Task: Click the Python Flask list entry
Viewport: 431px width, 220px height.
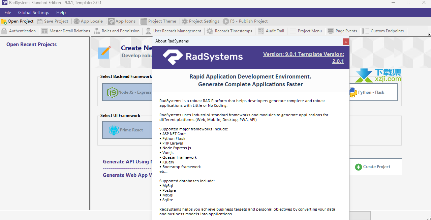Action: [x=174, y=138]
